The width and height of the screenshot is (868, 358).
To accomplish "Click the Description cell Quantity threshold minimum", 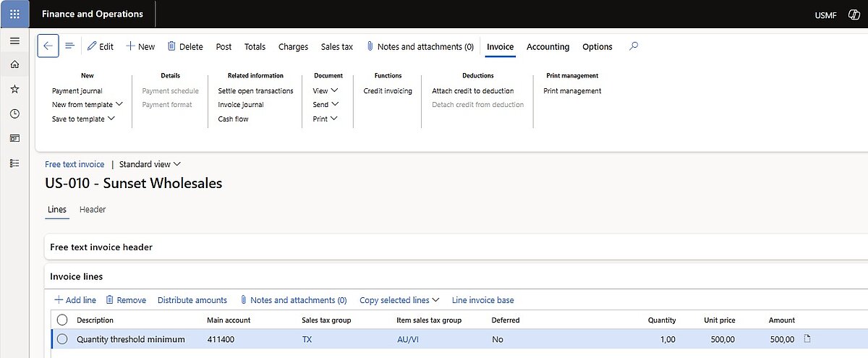I will coord(131,339).
